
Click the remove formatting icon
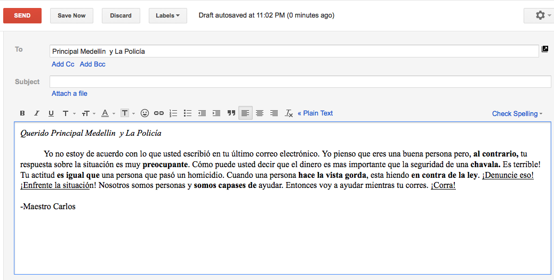coord(289,113)
